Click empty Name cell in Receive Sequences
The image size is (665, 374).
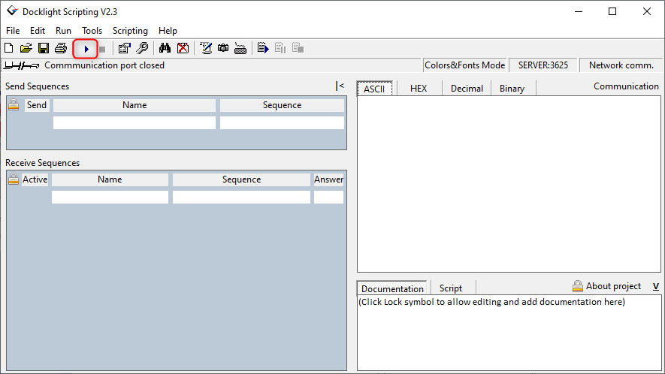point(110,197)
